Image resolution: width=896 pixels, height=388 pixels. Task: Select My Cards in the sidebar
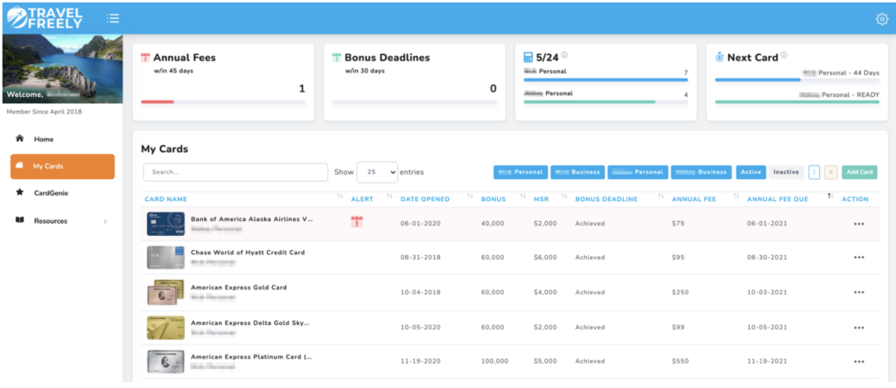tap(62, 167)
